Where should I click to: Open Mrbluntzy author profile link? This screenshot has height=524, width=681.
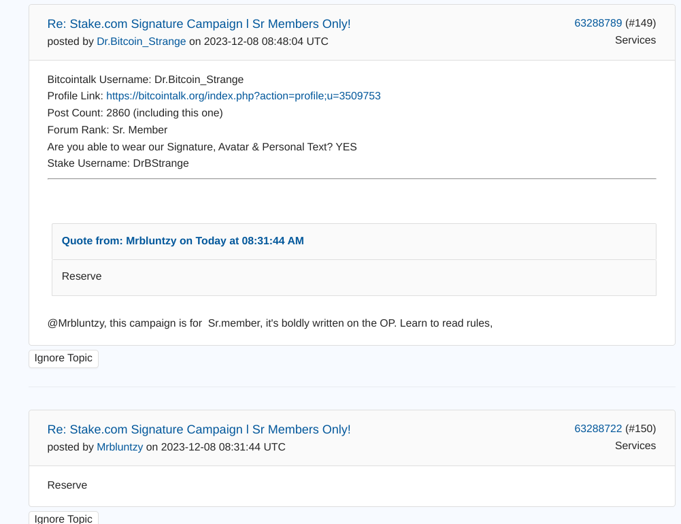point(120,447)
